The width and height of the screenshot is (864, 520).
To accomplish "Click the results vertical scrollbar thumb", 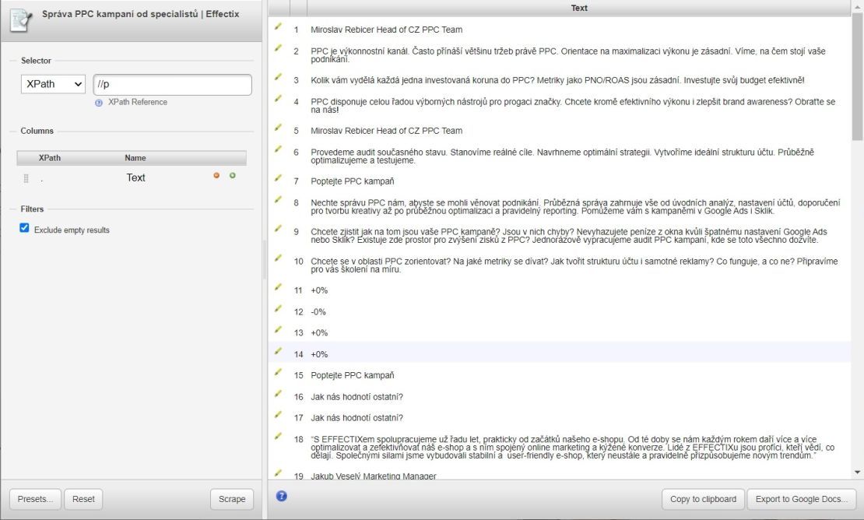I will pyautogui.click(x=858, y=77).
